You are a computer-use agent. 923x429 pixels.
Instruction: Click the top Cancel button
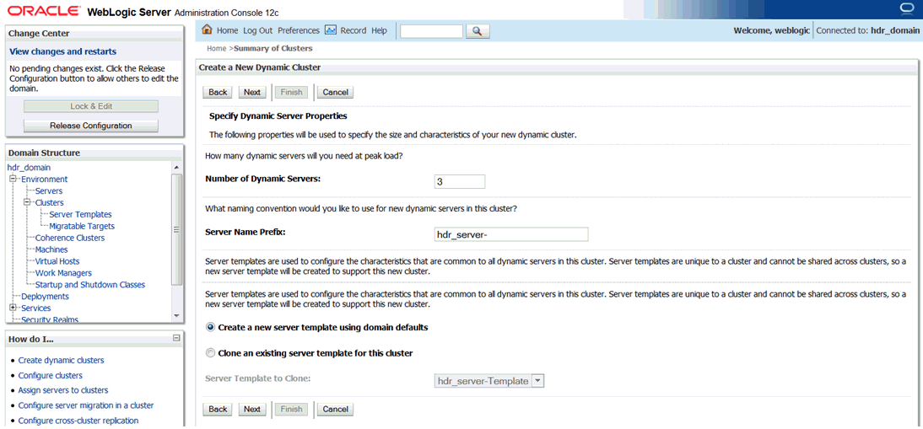(x=336, y=92)
